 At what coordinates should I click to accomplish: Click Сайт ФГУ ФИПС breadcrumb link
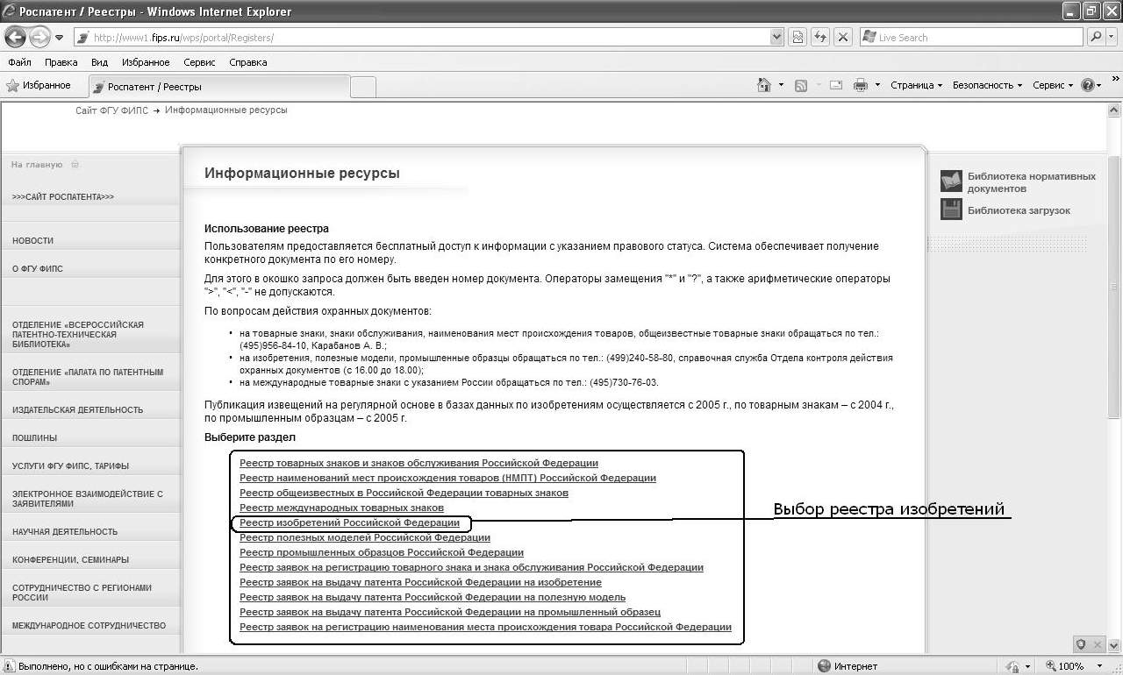(x=112, y=110)
